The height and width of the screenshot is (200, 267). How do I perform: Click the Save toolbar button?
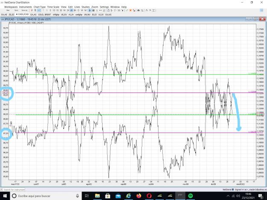point(16,10)
